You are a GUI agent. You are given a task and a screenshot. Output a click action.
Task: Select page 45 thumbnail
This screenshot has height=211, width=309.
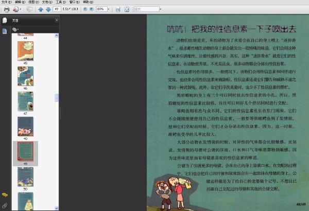click(x=25, y=51)
